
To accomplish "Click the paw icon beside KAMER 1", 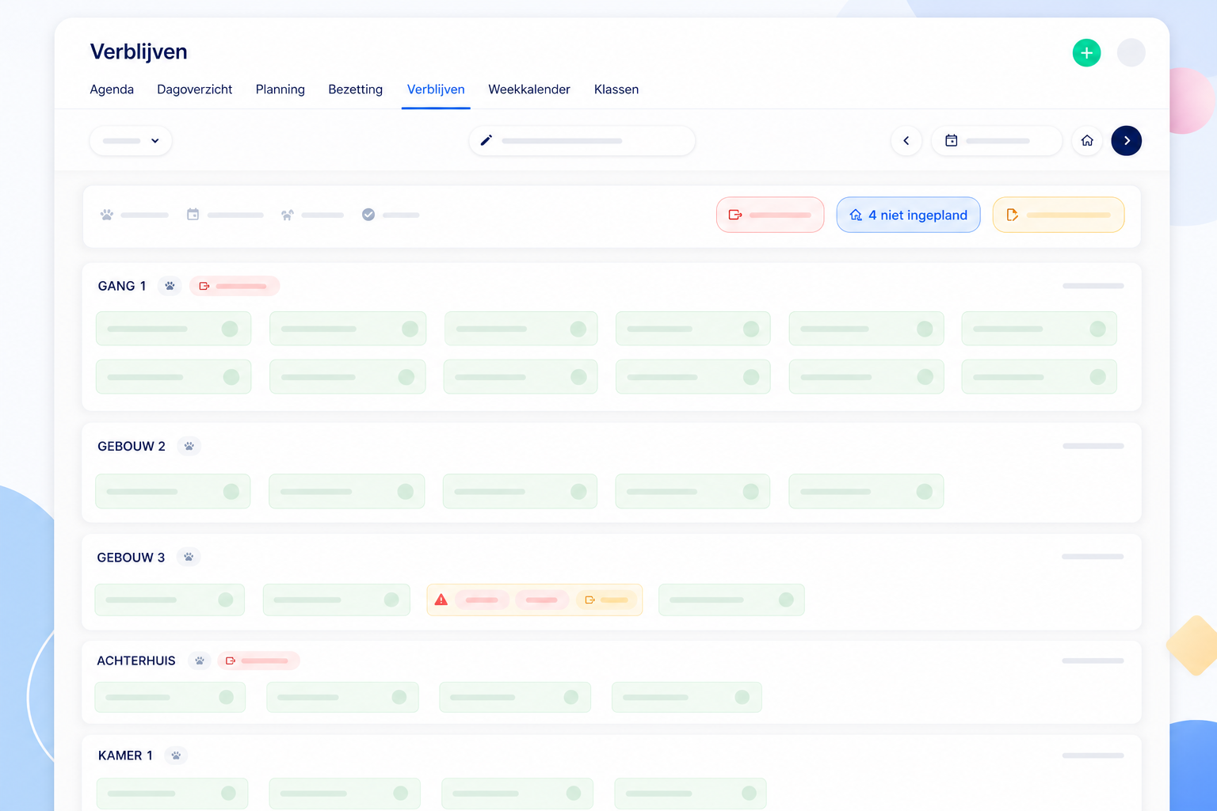I will tap(176, 756).
